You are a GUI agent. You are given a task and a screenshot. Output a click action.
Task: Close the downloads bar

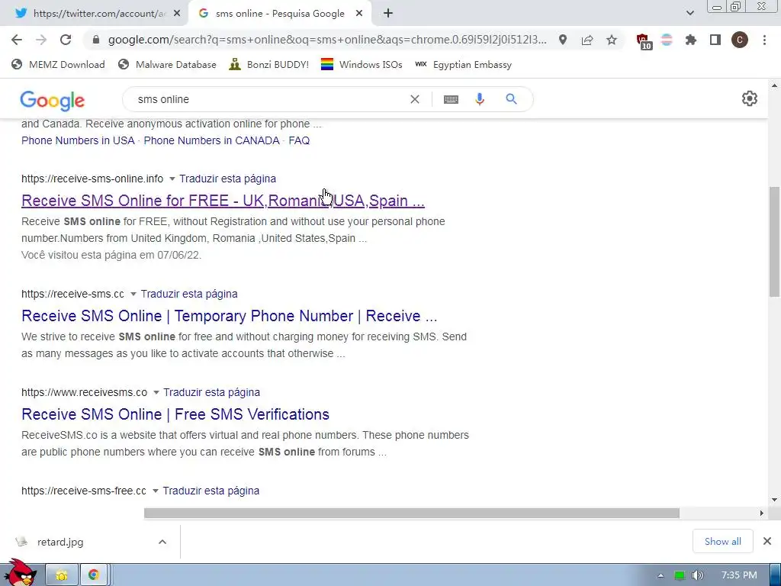[x=767, y=541]
